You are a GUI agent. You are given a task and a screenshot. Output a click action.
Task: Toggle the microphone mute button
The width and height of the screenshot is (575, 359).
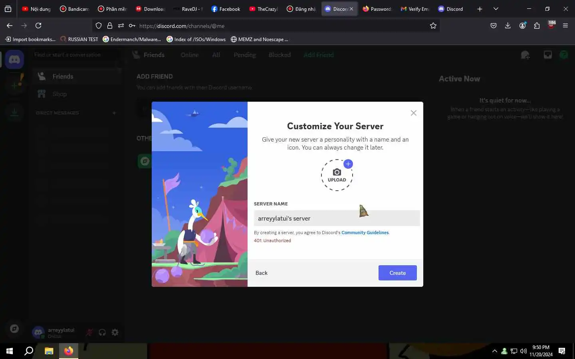click(x=89, y=332)
